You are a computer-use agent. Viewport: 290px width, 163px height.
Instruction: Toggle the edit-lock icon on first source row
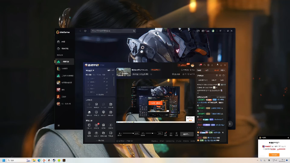[104, 79]
